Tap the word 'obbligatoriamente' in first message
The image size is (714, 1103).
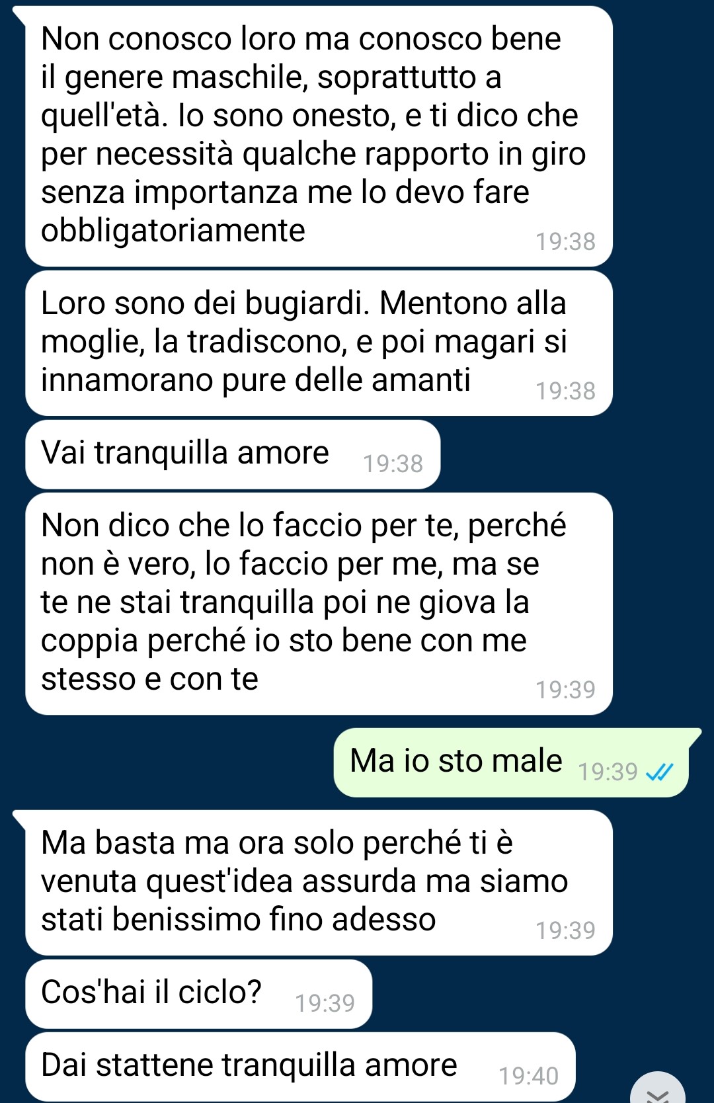pos(173,231)
